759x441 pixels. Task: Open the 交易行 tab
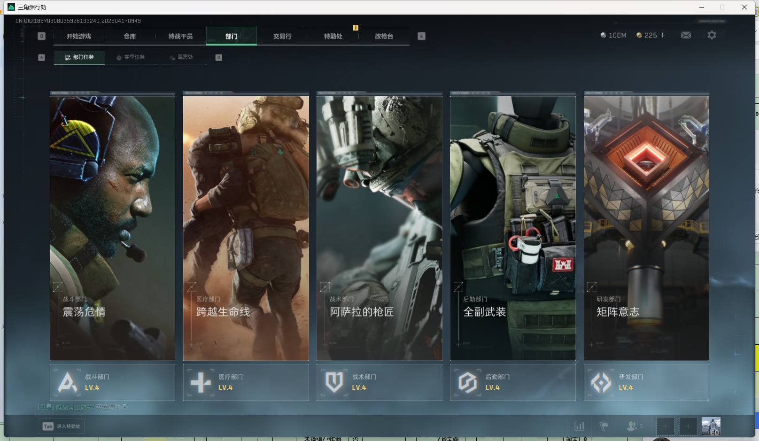[x=282, y=36]
